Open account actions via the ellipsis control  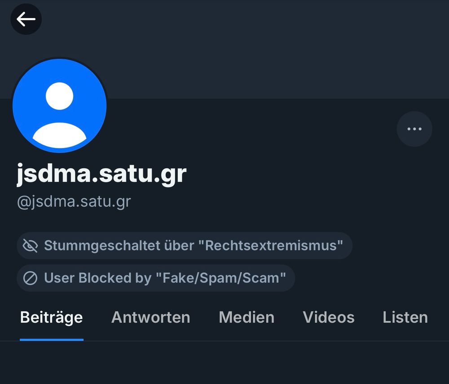tap(414, 129)
